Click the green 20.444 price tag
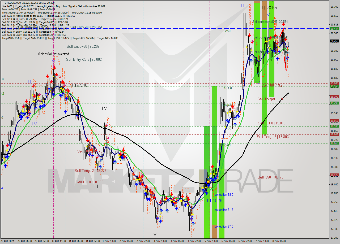 pyautogui.click(x=334, y=29)
